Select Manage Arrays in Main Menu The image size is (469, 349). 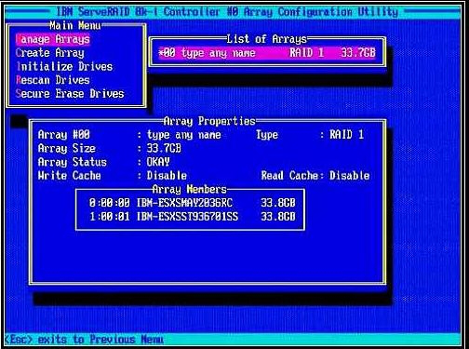53,39
